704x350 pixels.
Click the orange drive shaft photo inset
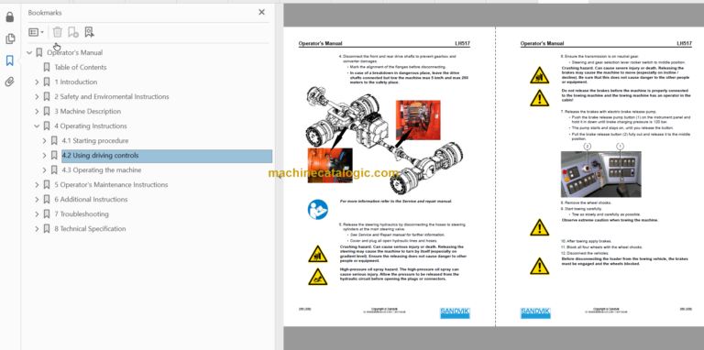tap(330, 166)
